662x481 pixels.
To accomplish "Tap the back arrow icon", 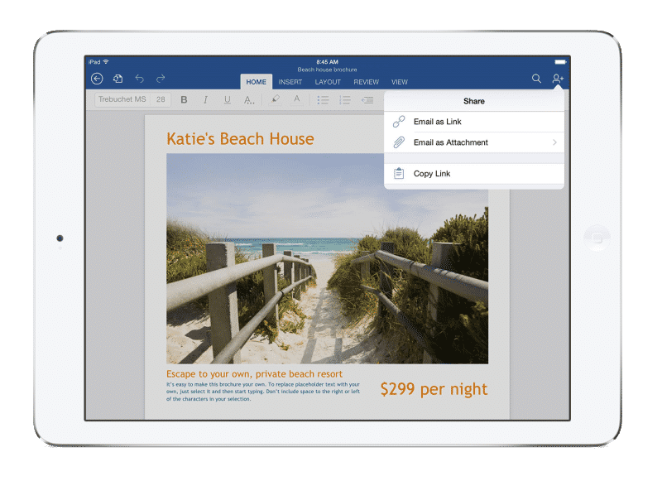I will 97,79.
